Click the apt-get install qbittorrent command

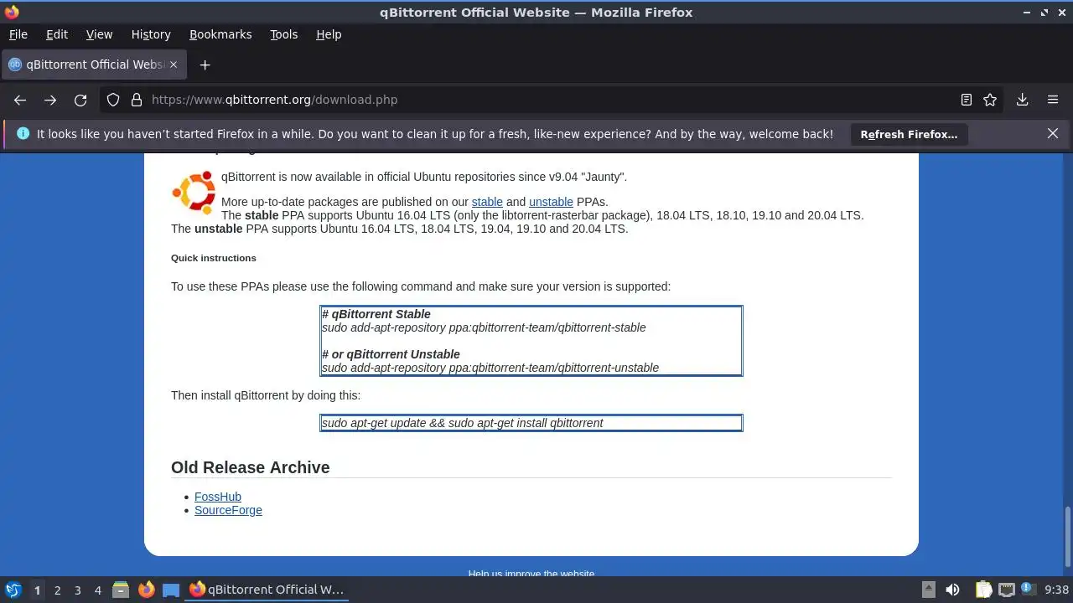point(463,423)
